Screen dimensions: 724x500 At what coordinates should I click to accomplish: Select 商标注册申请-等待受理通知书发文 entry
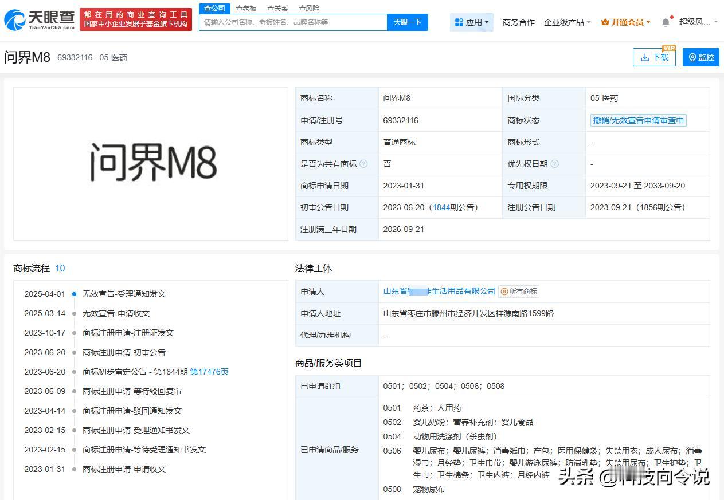click(x=144, y=450)
